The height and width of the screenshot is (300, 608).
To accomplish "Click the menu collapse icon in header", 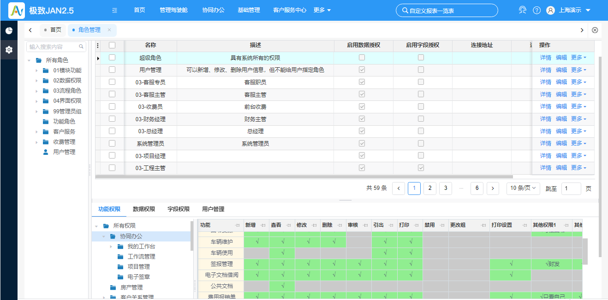I will click(x=114, y=10).
